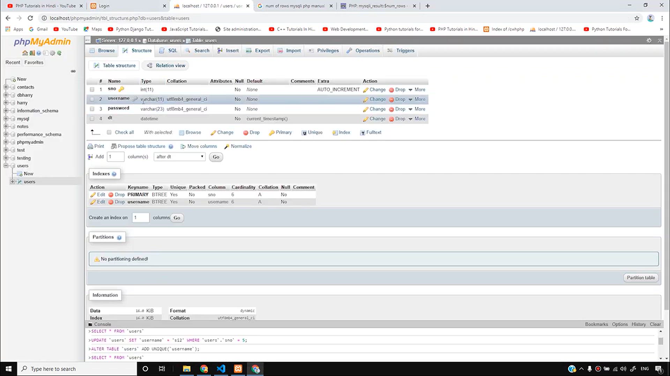Open Console Bookmarks
The width and height of the screenshot is (670, 376).
click(596, 324)
